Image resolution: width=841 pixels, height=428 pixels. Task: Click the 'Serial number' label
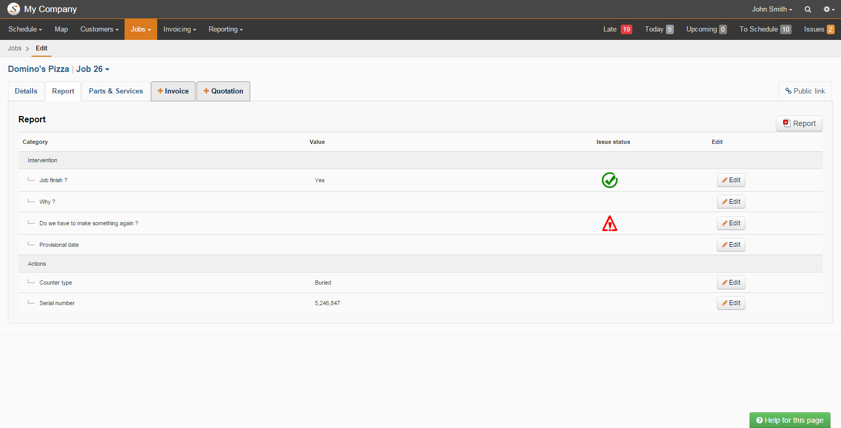tap(57, 303)
